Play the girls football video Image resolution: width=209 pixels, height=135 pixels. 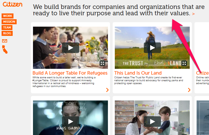(x=70, y=121)
